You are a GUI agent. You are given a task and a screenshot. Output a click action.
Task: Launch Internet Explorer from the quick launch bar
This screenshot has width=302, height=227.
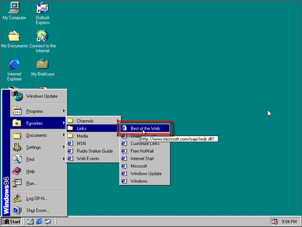pos(39,222)
